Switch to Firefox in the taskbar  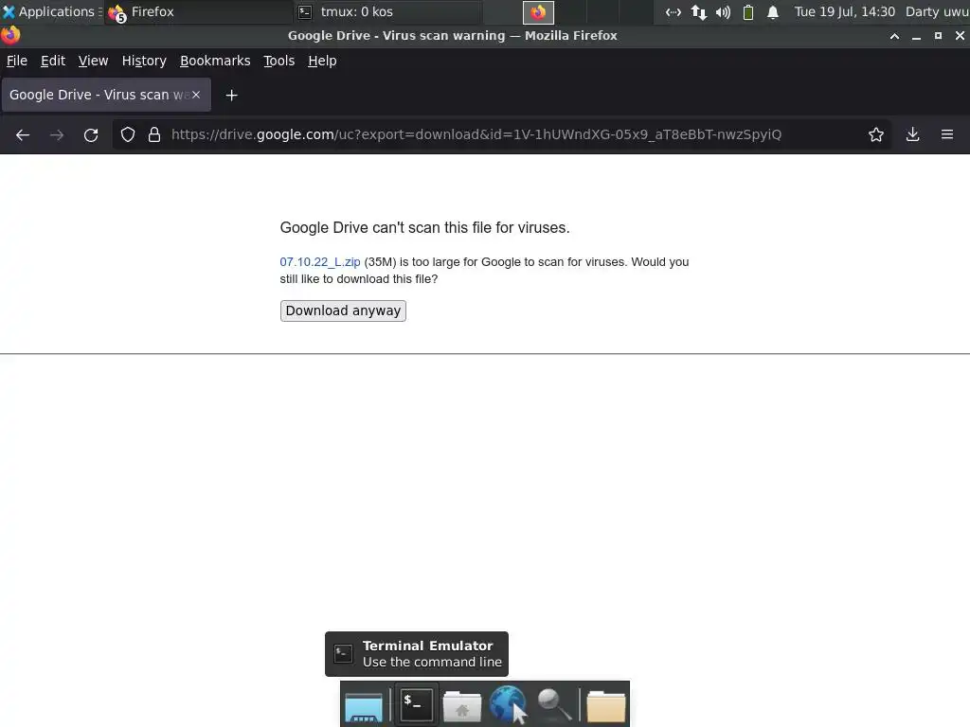click(198, 11)
